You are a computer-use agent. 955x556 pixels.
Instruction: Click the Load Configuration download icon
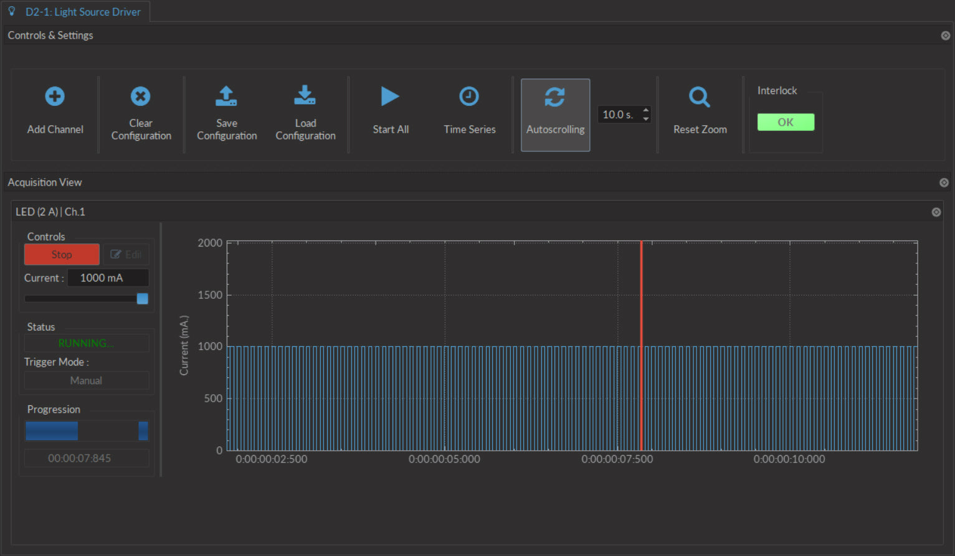click(305, 96)
